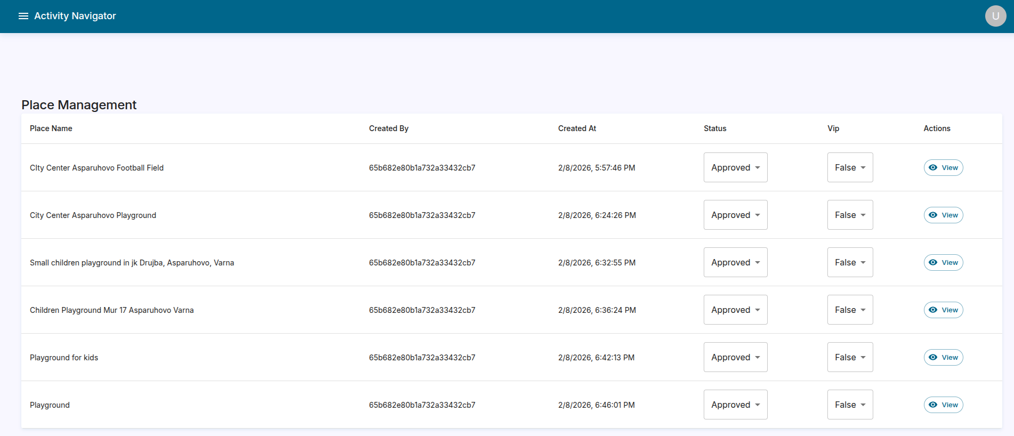Expand Status dropdown for City Center Asparuhovo Playground

tap(735, 215)
